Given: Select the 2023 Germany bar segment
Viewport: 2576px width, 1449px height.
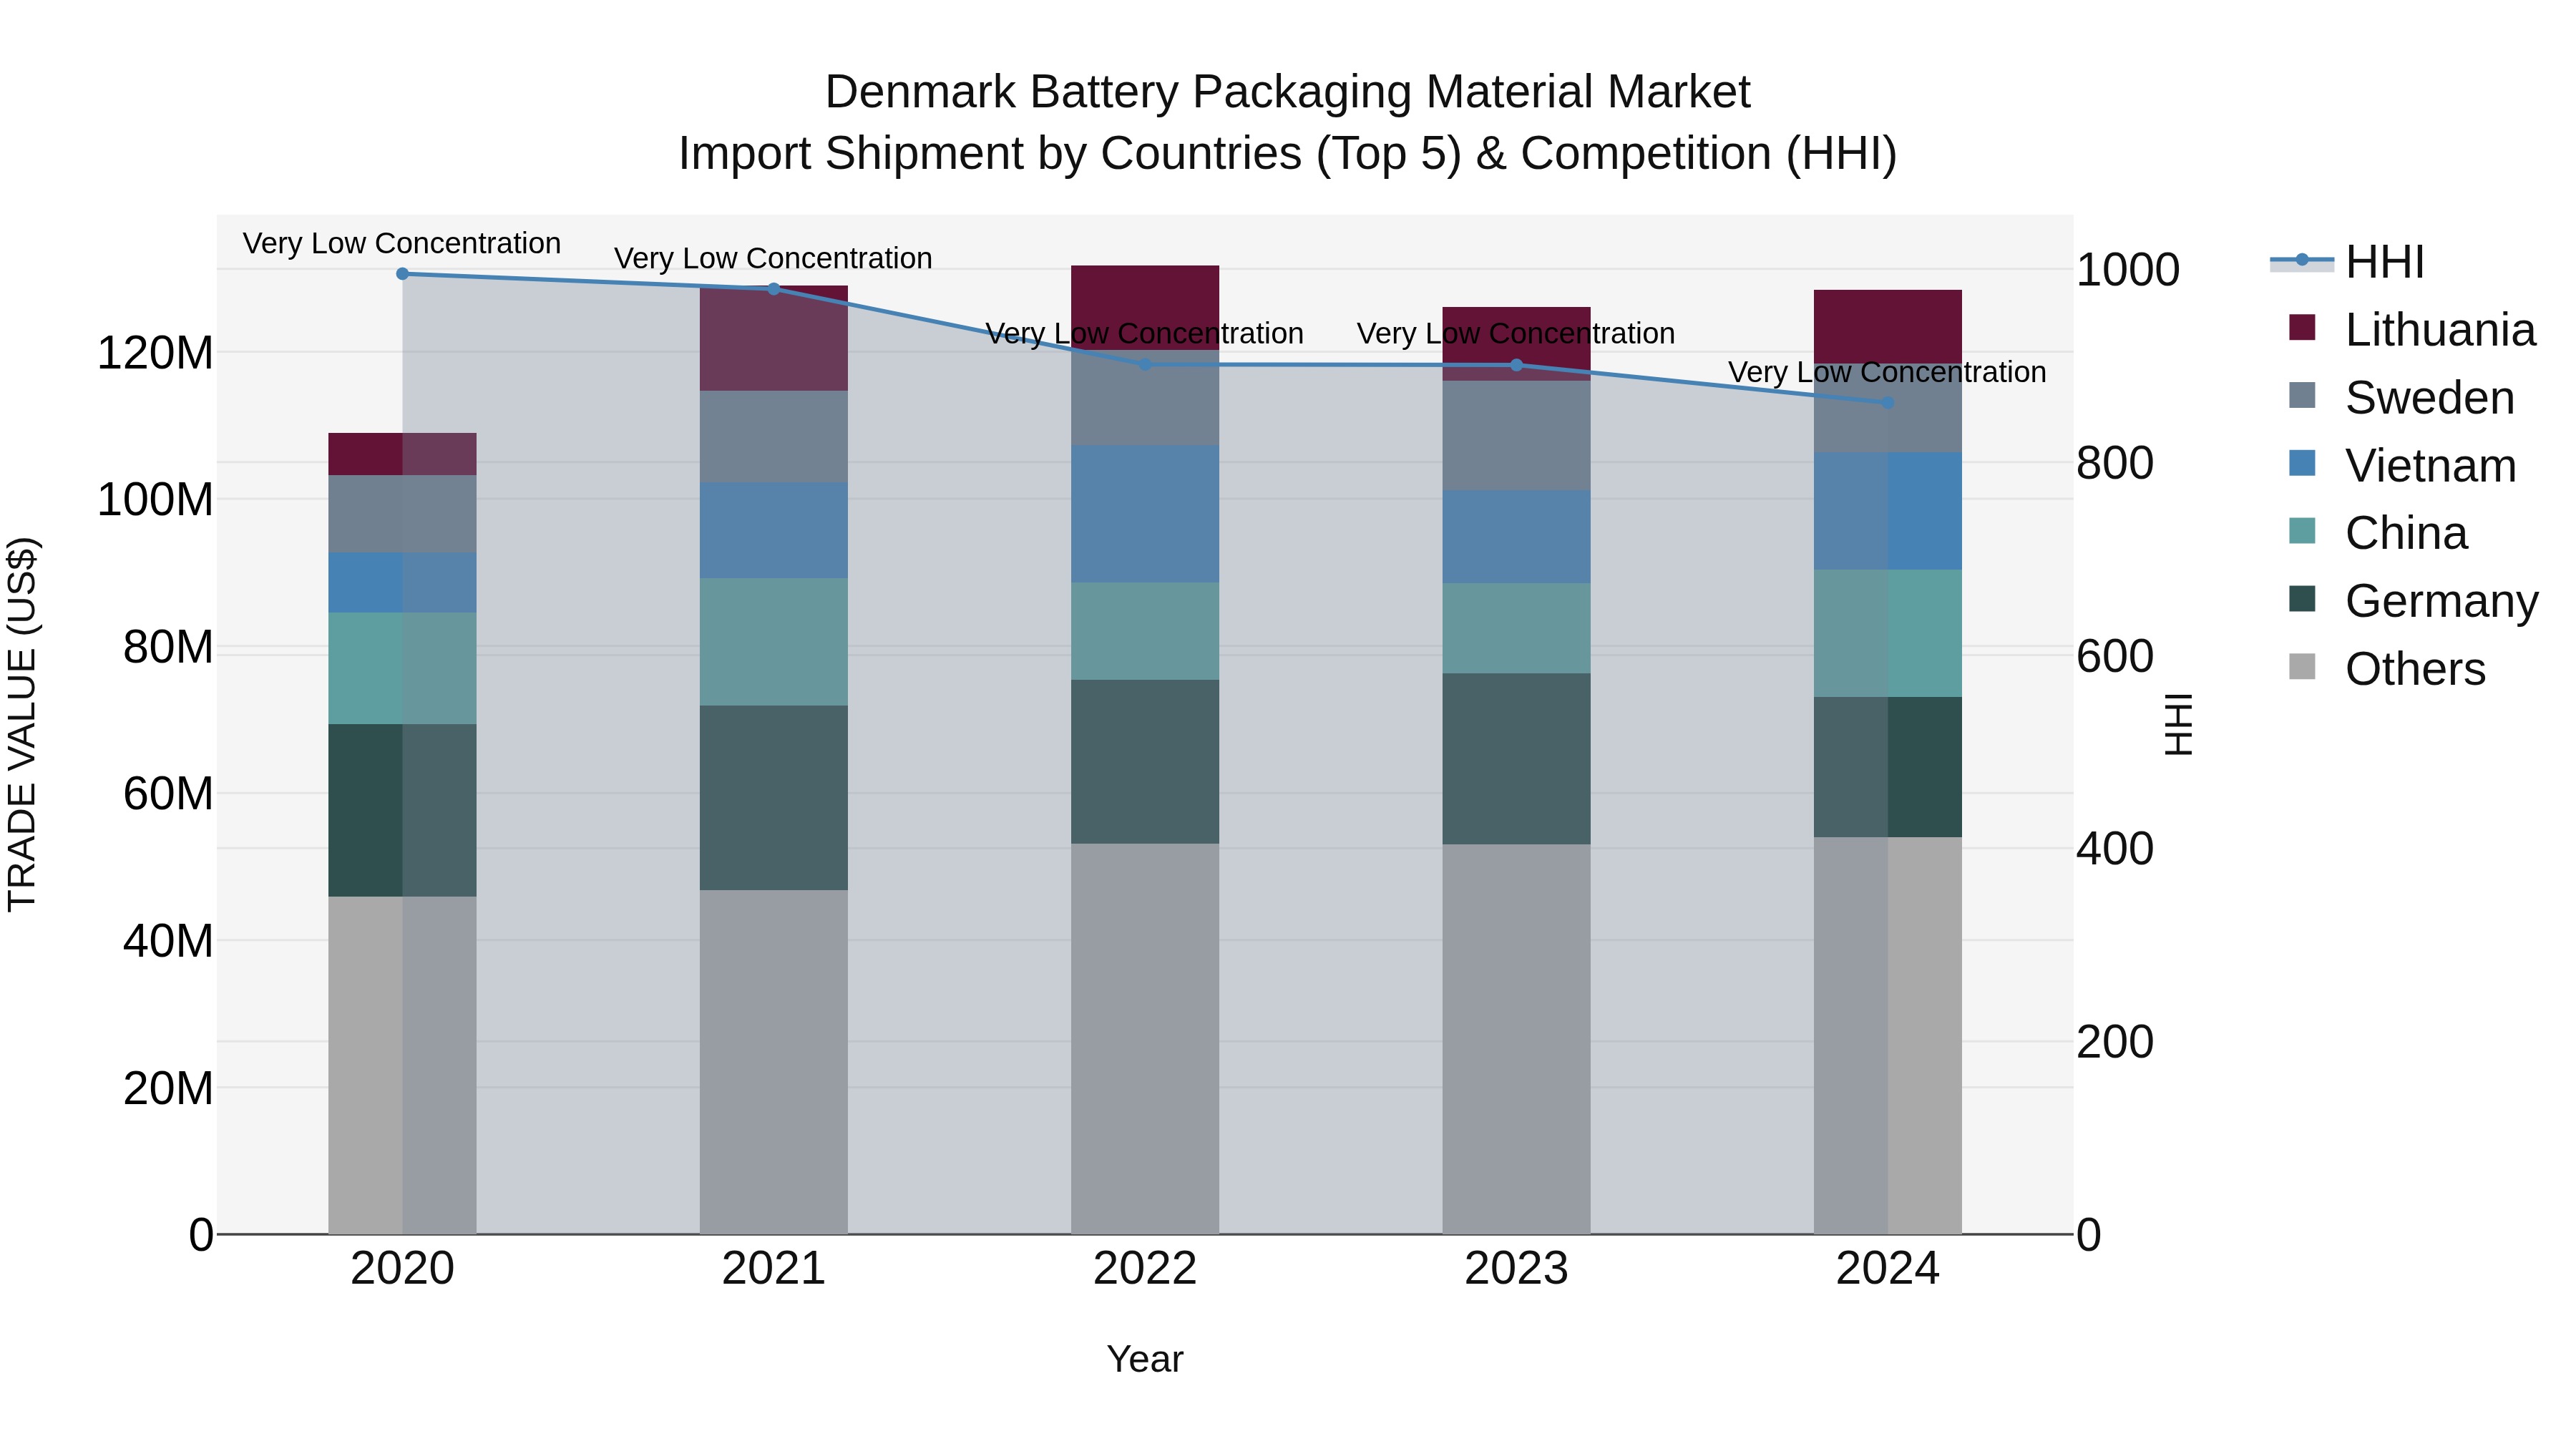Looking at the screenshot, I should [x=1516, y=758].
